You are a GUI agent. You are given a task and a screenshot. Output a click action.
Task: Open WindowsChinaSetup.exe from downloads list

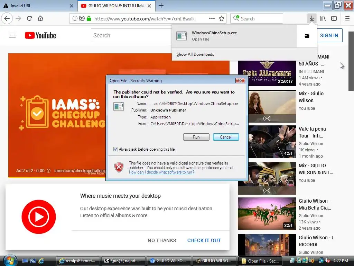pyautogui.click(x=234, y=36)
